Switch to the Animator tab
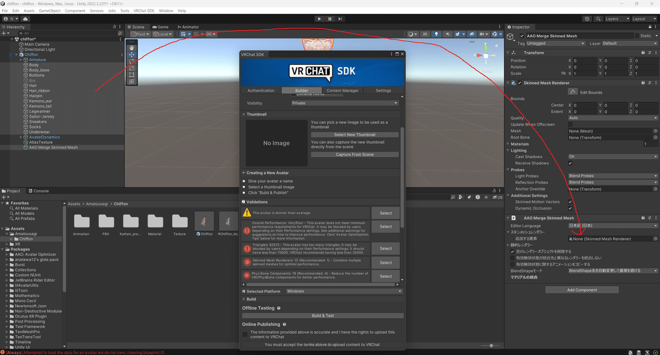This screenshot has width=660, height=355. [x=188, y=27]
